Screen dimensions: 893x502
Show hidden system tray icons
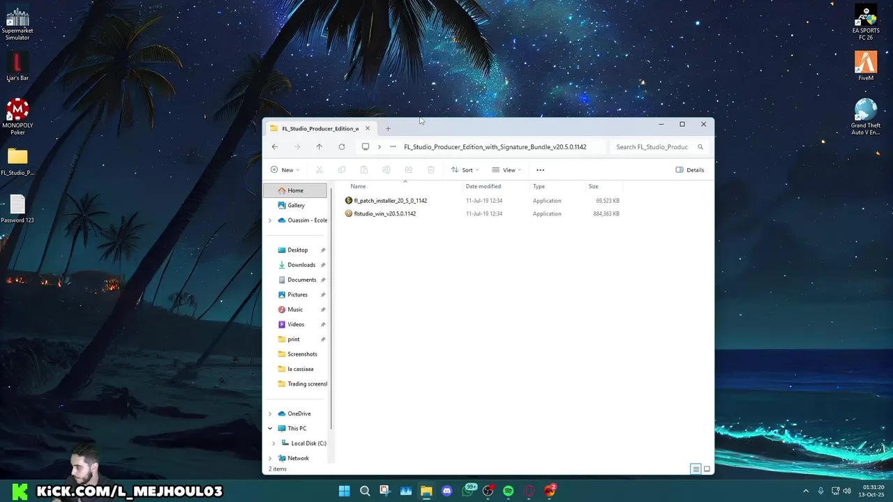806,491
